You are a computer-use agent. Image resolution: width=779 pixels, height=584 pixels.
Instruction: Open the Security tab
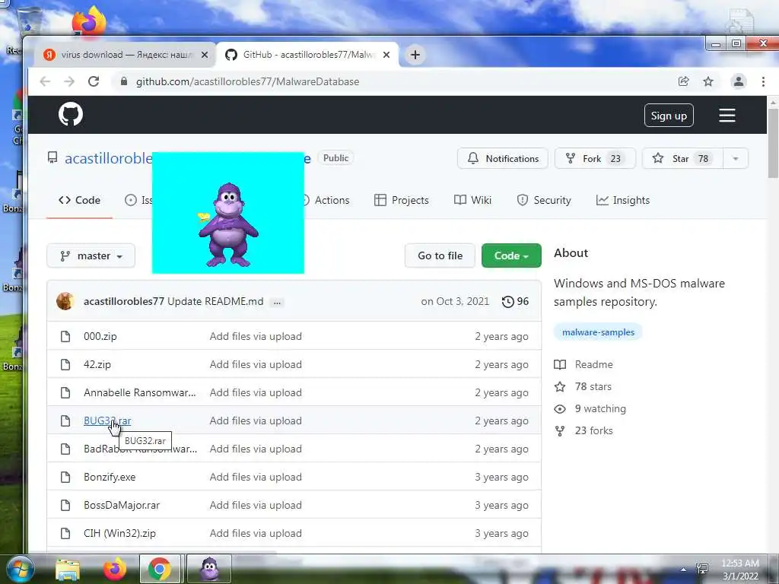(544, 200)
